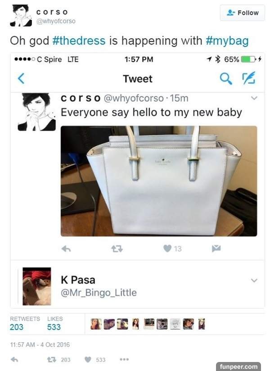
Task: Toggle the bottom heart showing 533
Action: click(88, 359)
